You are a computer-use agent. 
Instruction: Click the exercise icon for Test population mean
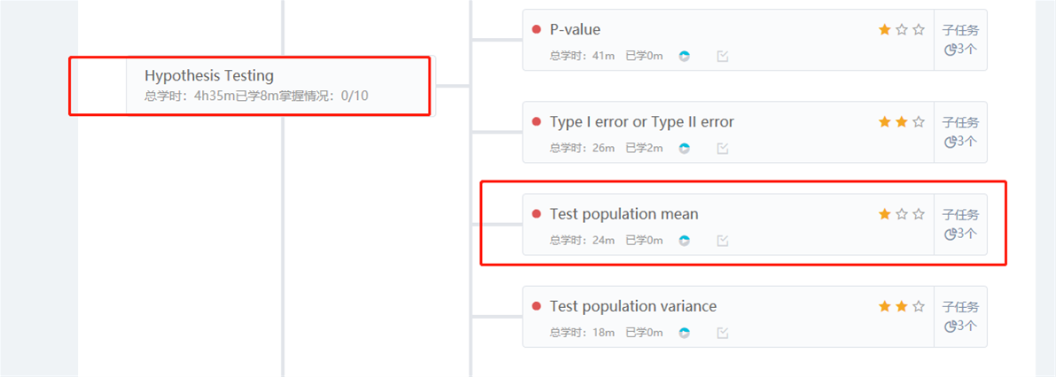coord(722,240)
